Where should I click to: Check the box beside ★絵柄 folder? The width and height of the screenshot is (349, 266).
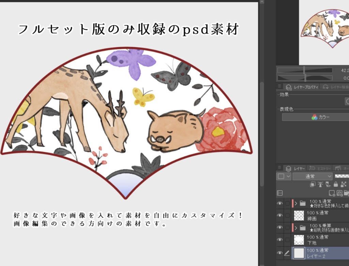[x=287, y=228]
